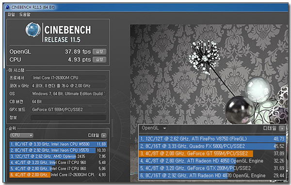Click the Cinebench globe logo
The width and height of the screenshot is (291, 185).
[33, 30]
